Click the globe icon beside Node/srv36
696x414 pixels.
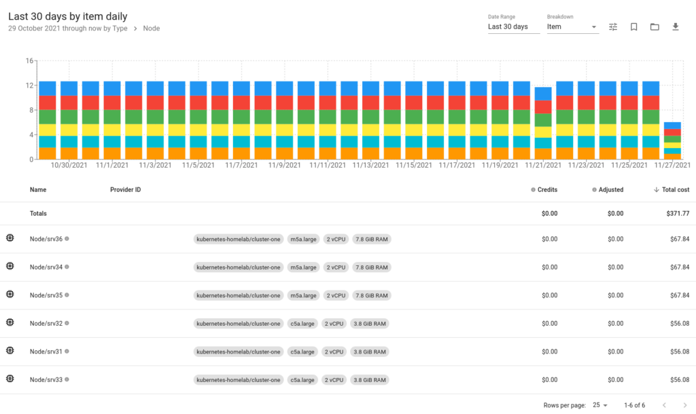(x=10, y=238)
